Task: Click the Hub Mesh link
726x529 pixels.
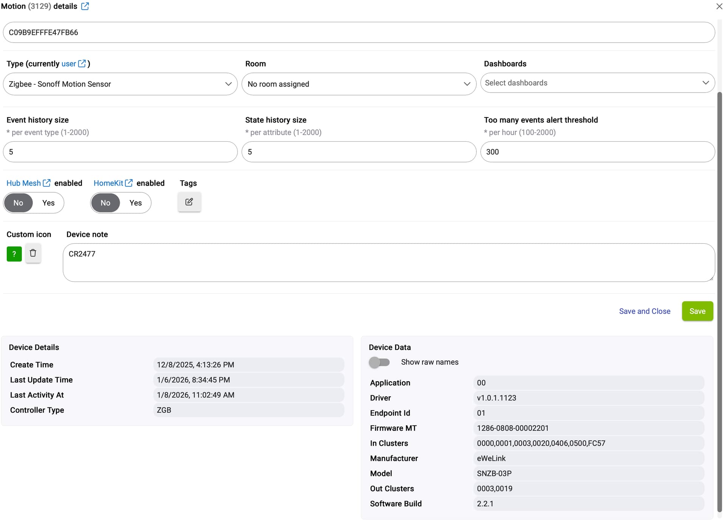Action: coord(23,183)
